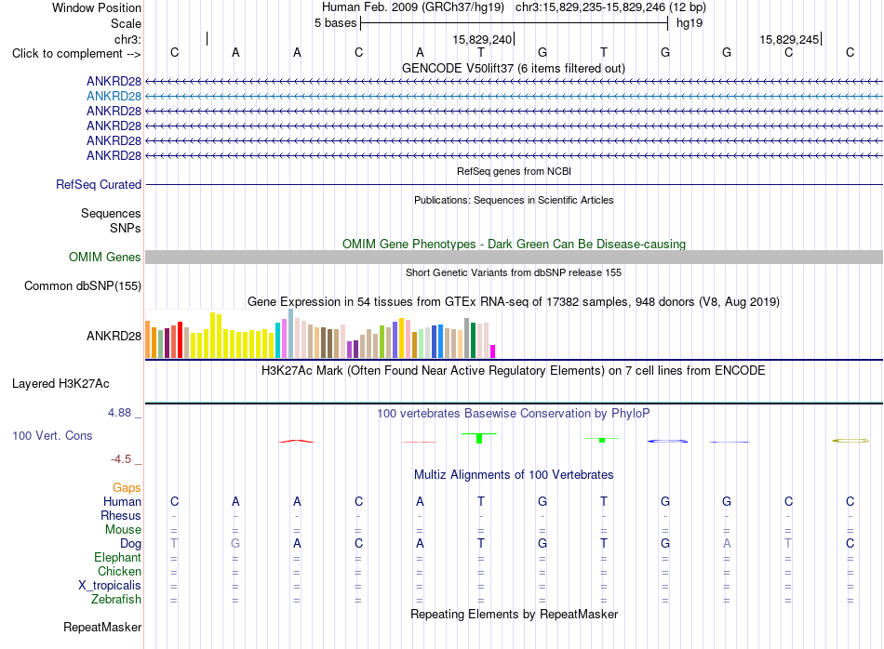Click the H3K27Ac Mark ENCODE track title
Screen dimensions: 884x649
[x=513, y=371]
